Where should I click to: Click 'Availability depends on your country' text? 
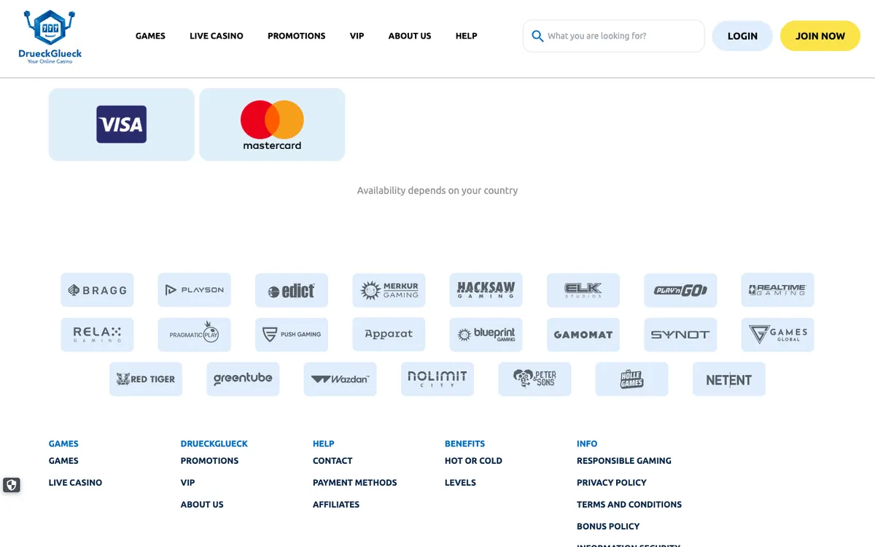(437, 190)
